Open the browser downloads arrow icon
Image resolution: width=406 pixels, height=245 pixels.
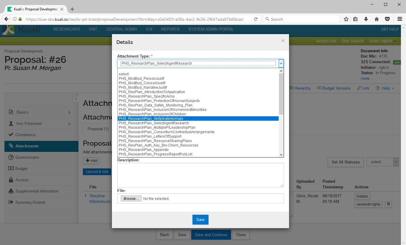click(x=366, y=19)
